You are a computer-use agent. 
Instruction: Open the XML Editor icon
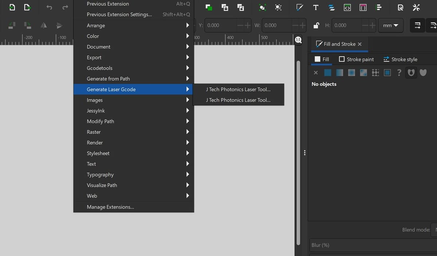tap(347, 7)
